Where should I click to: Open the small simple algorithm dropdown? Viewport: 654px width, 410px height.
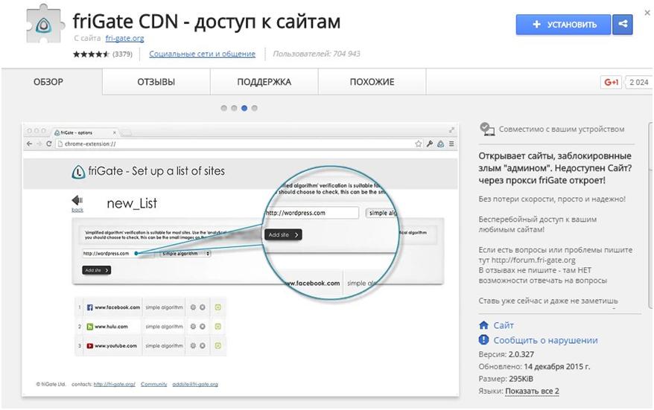185,253
